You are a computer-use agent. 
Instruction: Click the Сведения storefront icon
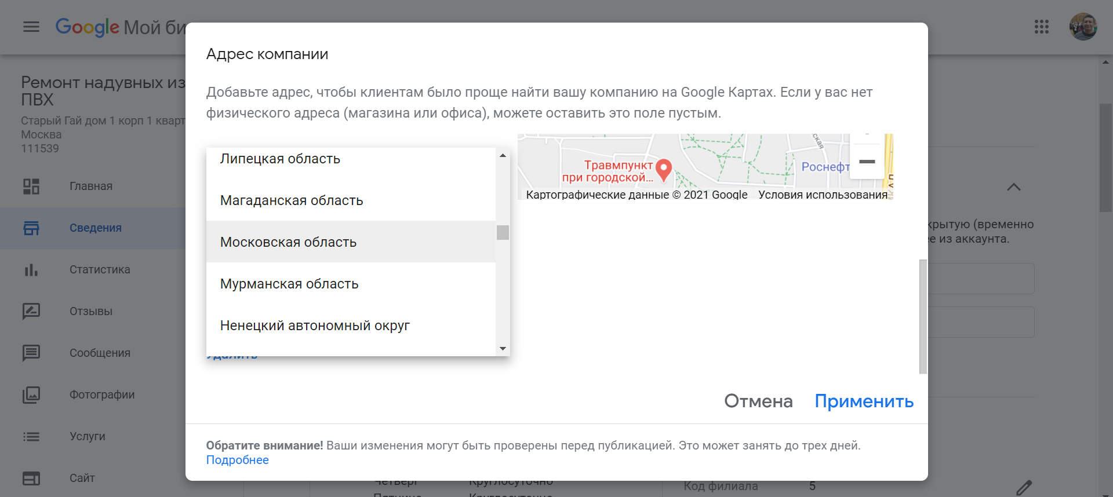pos(31,228)
